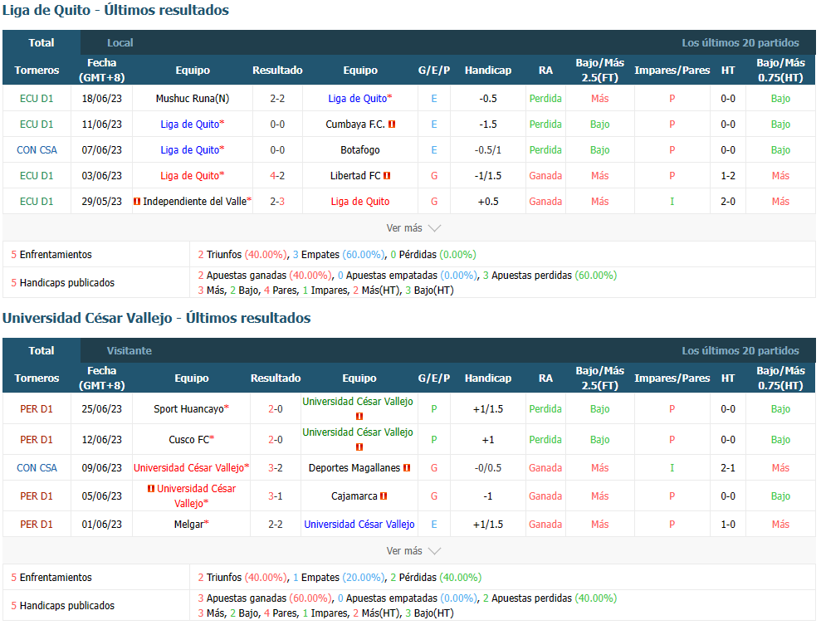Click red card icon under Universidad César Vallejo 25/06/23

pos(359,417)
